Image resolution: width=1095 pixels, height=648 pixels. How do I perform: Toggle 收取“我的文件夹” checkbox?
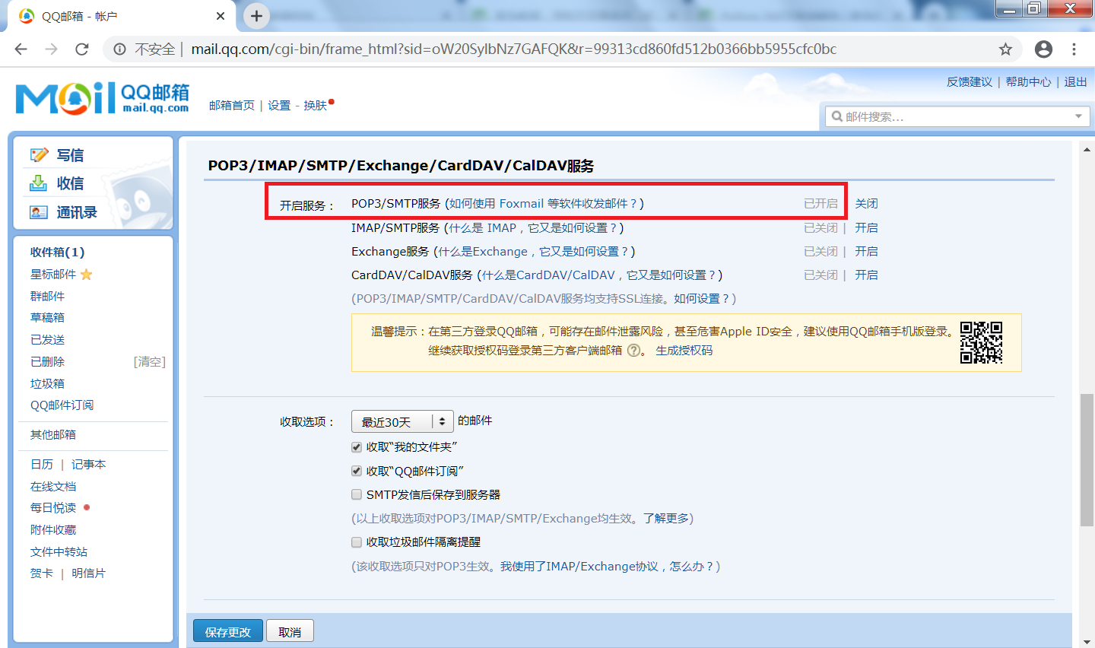357,447
